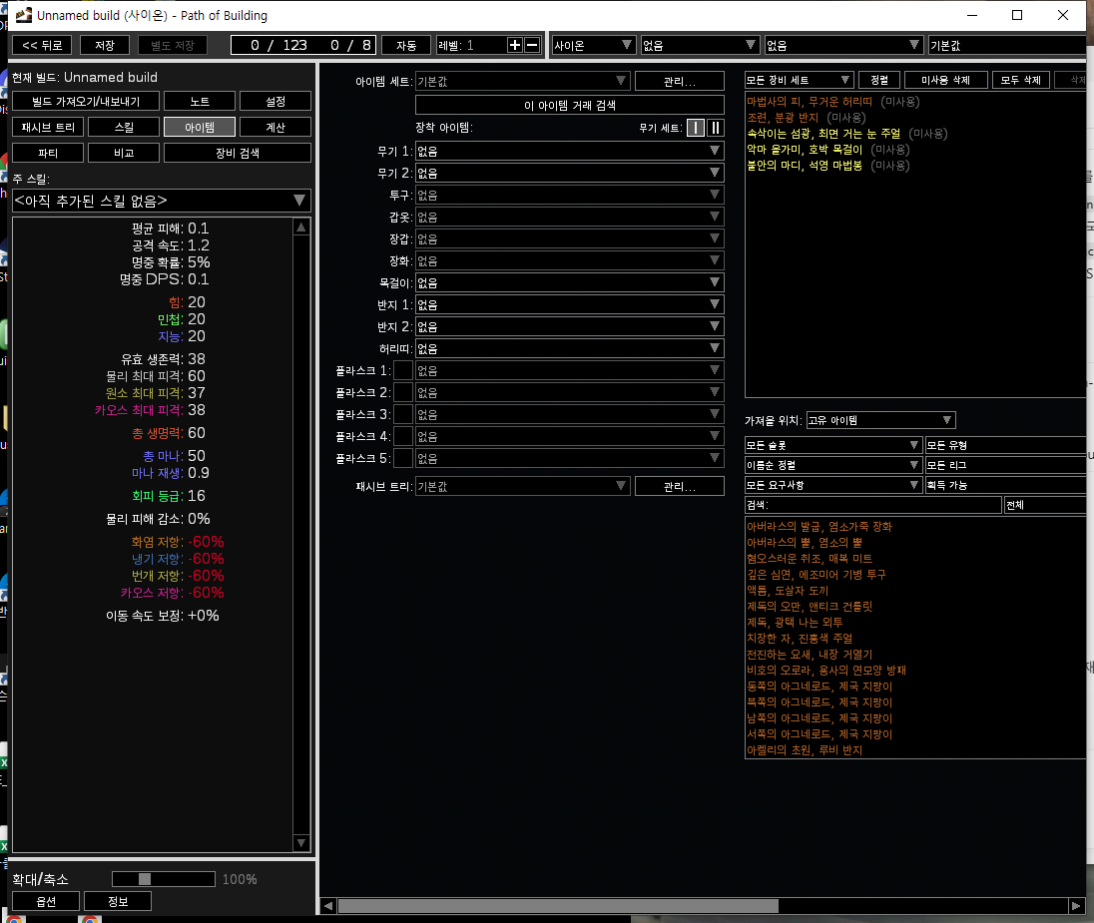Click the 노트 button
Viewport: 1094px width, 923px height.
coord(200,101)
